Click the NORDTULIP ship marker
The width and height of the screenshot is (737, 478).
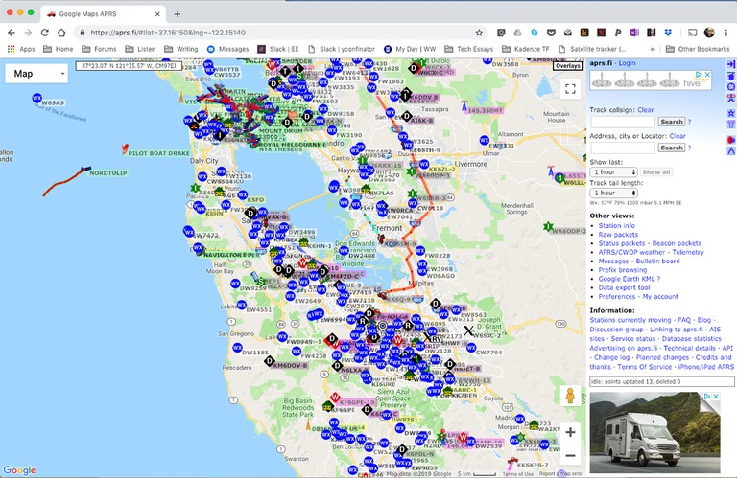coord(85,170)
